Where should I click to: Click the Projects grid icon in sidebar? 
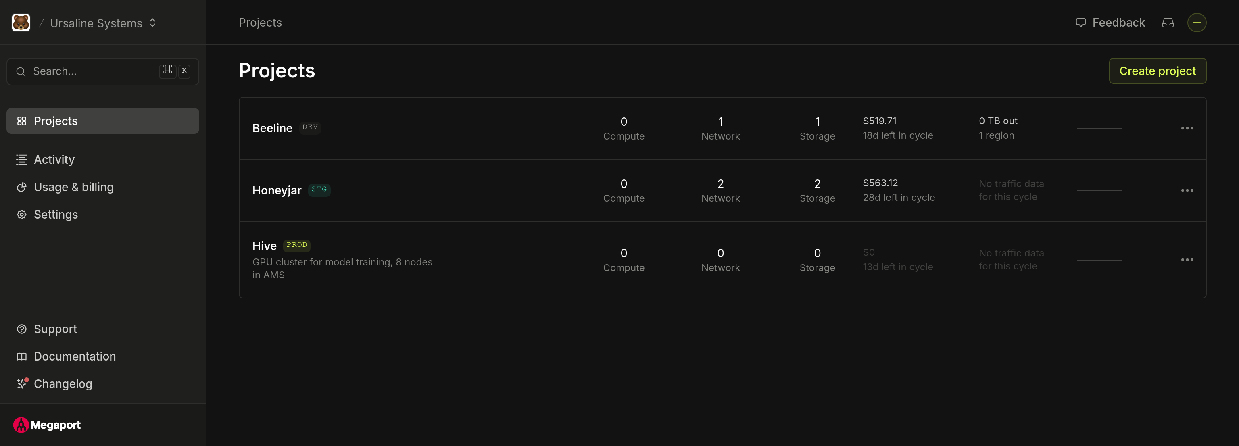point(22,121)
